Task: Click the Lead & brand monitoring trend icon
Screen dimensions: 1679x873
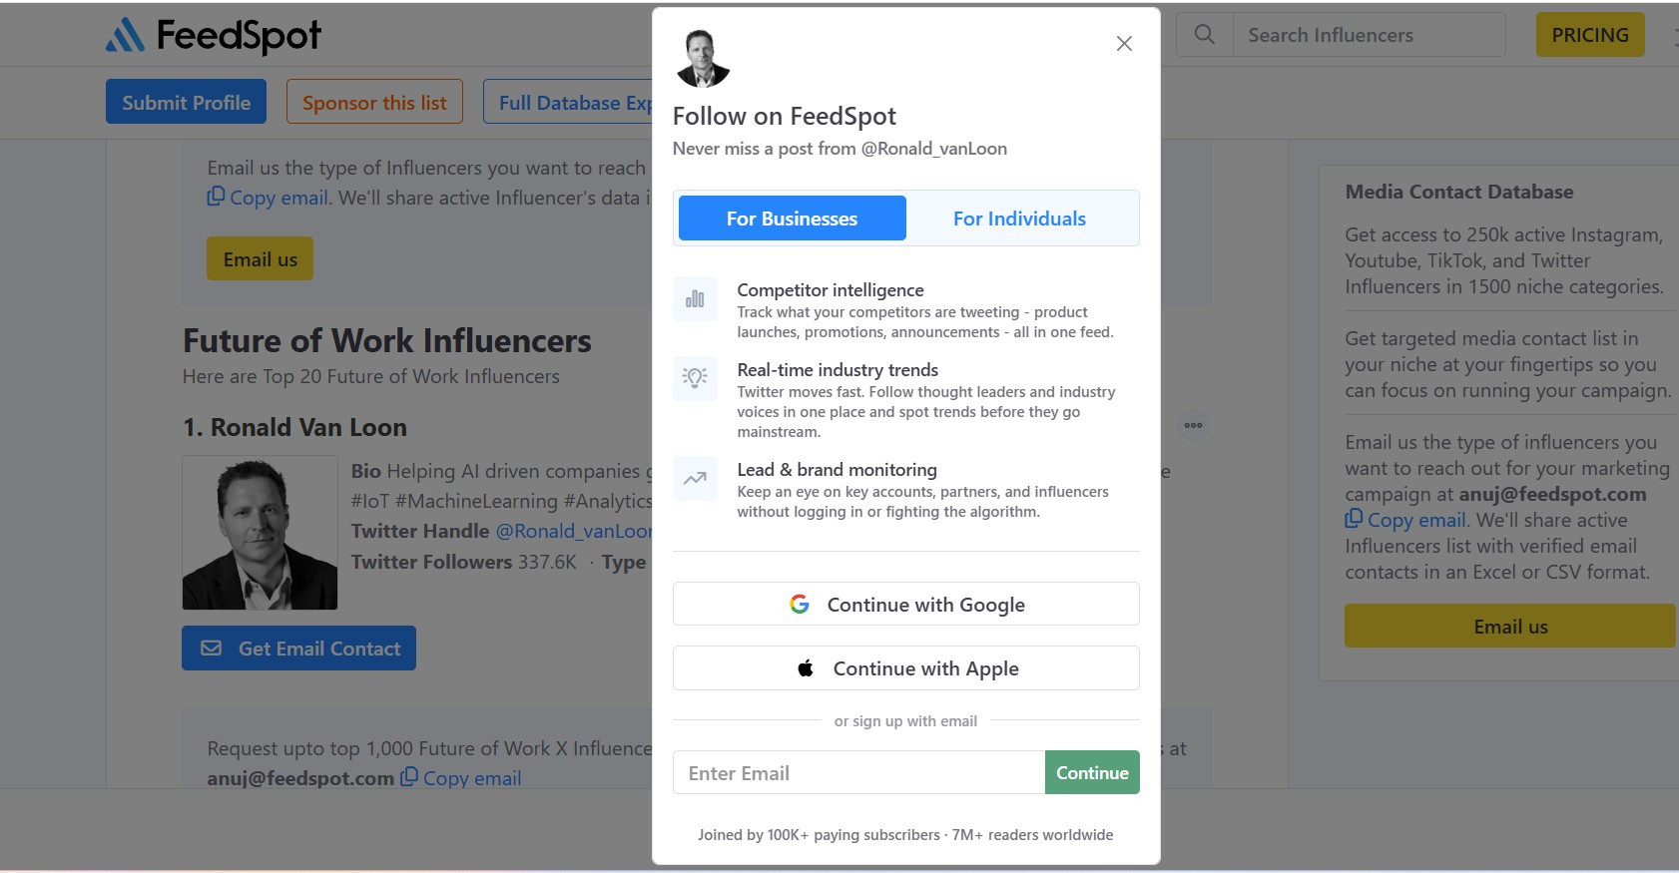Action: point(695,478)
